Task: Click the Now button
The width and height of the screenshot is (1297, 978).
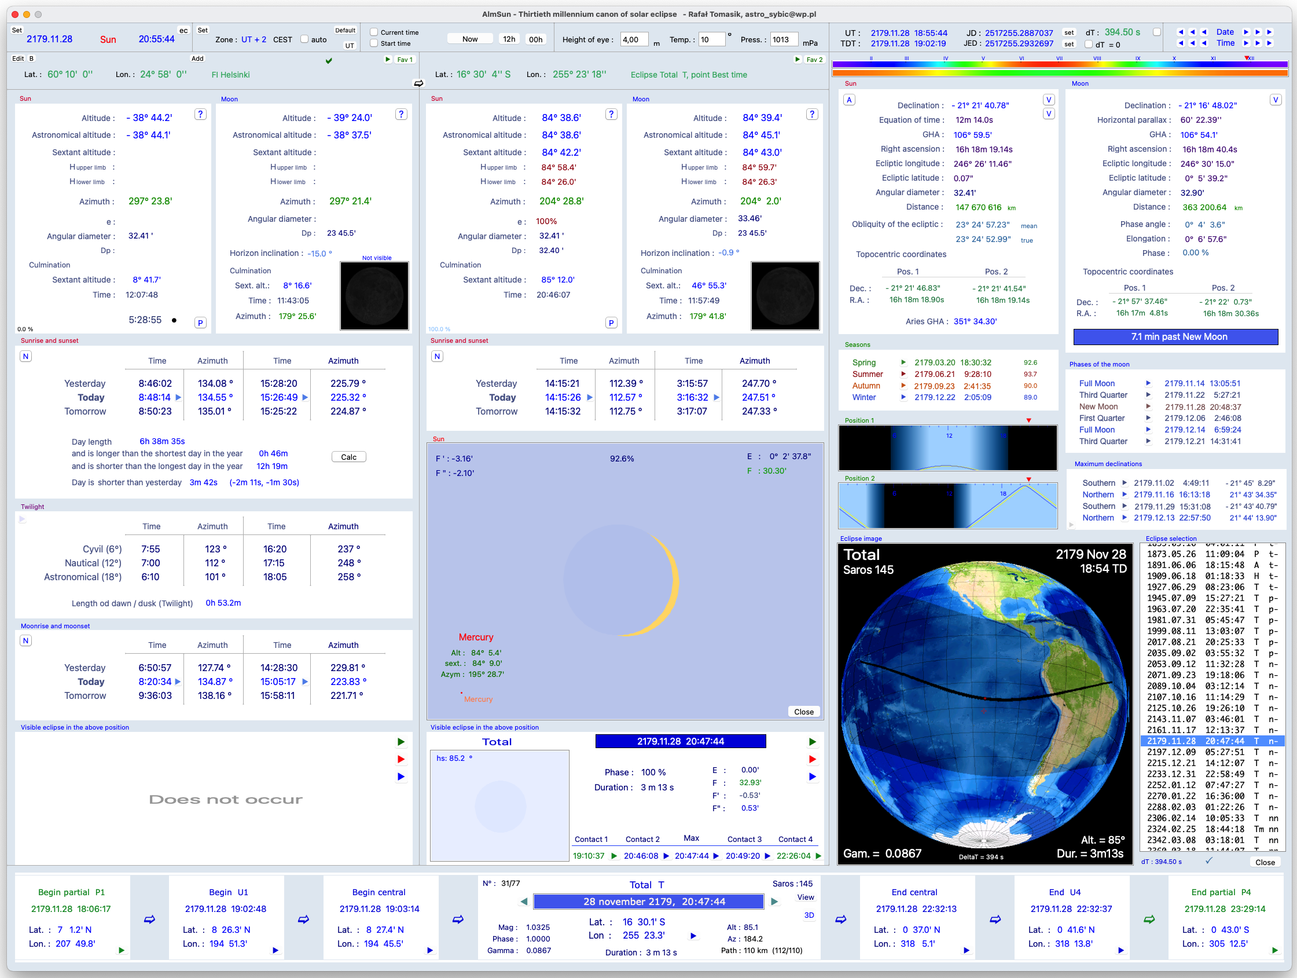Action: click(471, 39)
